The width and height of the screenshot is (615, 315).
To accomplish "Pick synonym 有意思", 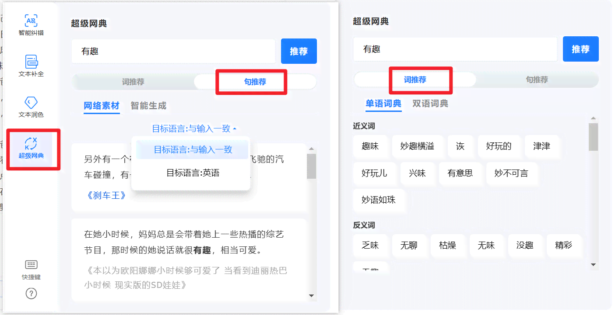I will tap(460, 173).
